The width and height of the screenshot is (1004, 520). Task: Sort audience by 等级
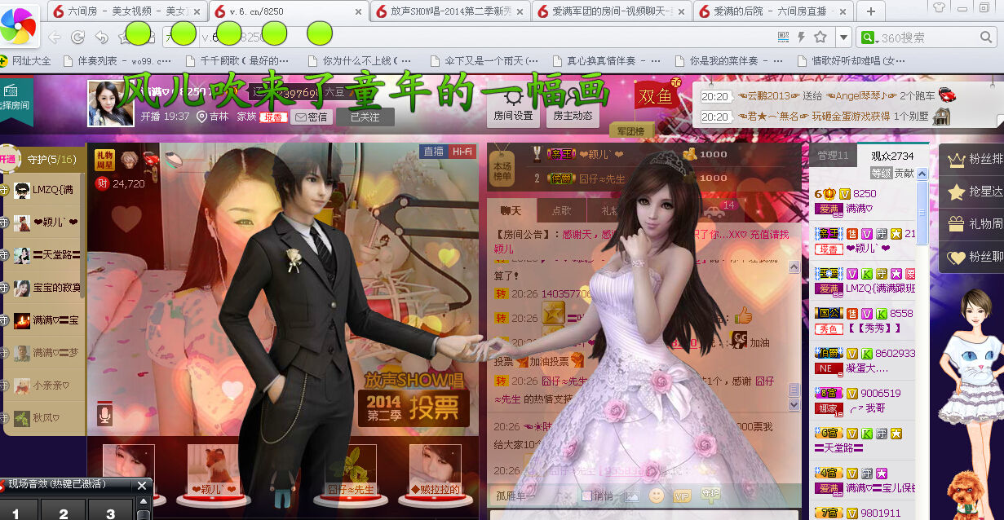[x=881, y=173]
